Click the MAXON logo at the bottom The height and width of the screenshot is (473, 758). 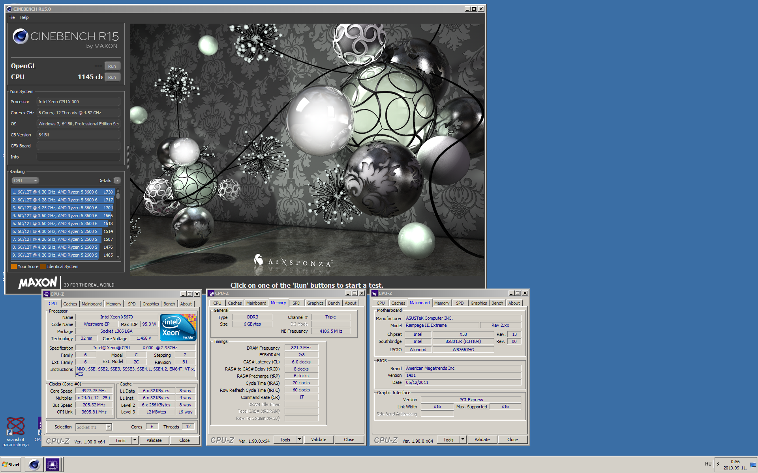(38, 283)
